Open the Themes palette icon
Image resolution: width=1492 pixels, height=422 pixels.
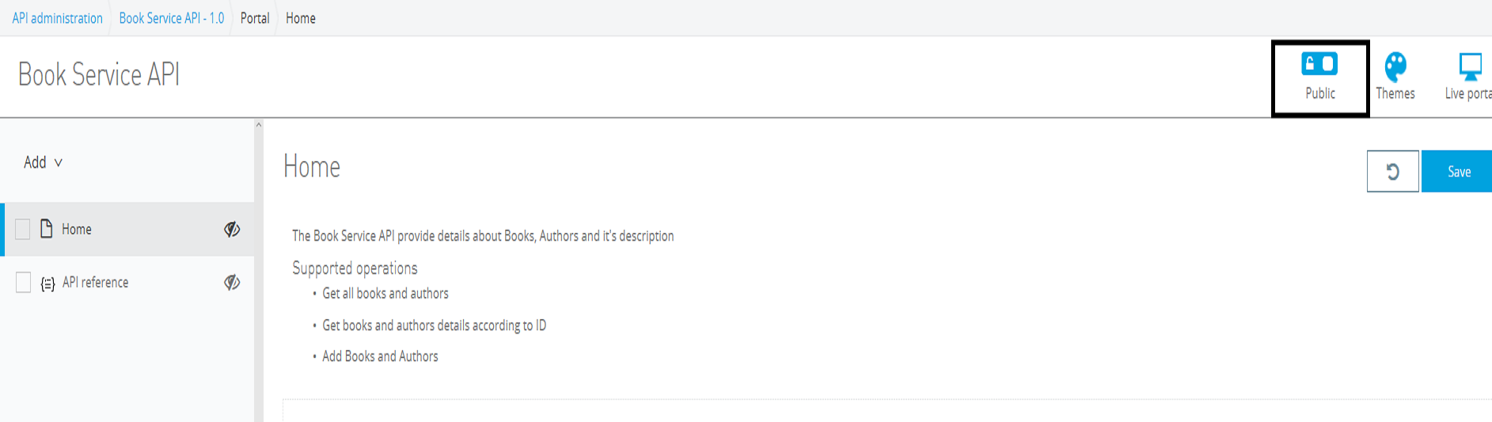[1395, 66]
